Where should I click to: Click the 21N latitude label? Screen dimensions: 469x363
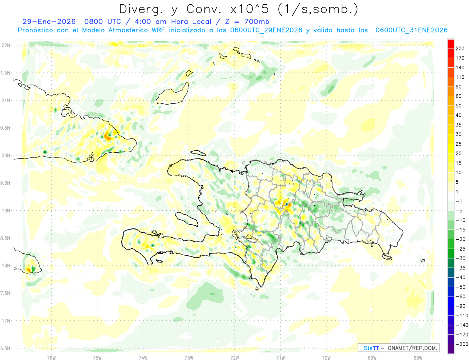coord(6,100)
